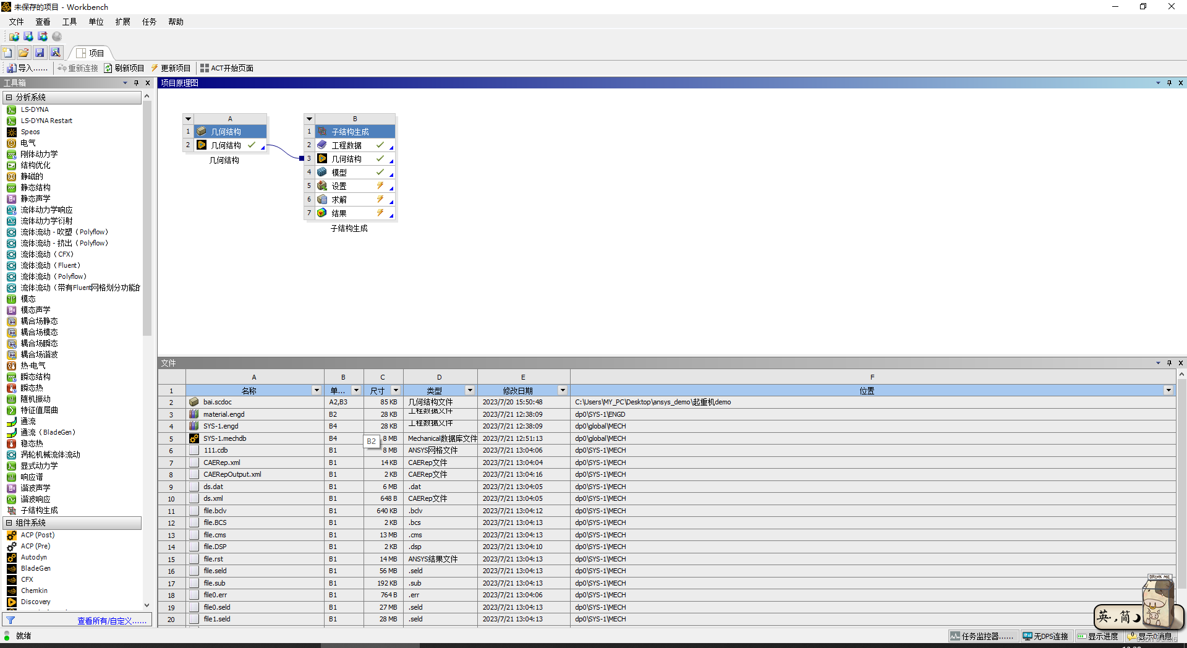
Task: Toggle auto-hide pin on 项目原理图 panel
Action: (x=1169, y=82)
